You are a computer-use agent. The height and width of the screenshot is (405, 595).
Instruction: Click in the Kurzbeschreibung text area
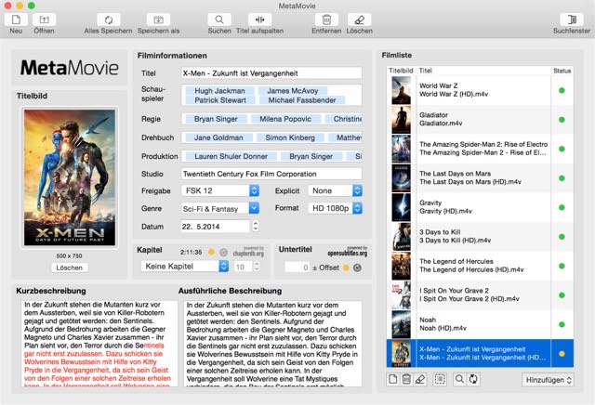pos(99,344)
